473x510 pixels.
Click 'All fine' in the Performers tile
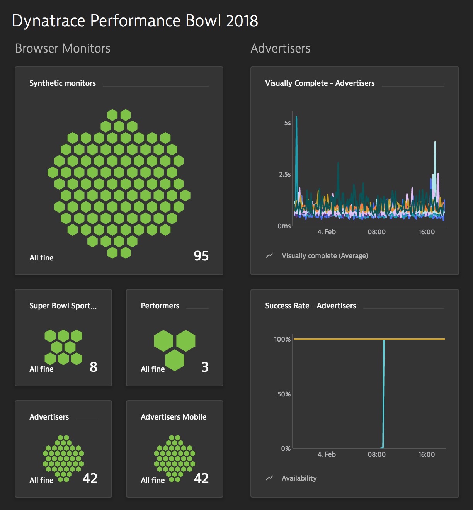click(x=153, y=369)
